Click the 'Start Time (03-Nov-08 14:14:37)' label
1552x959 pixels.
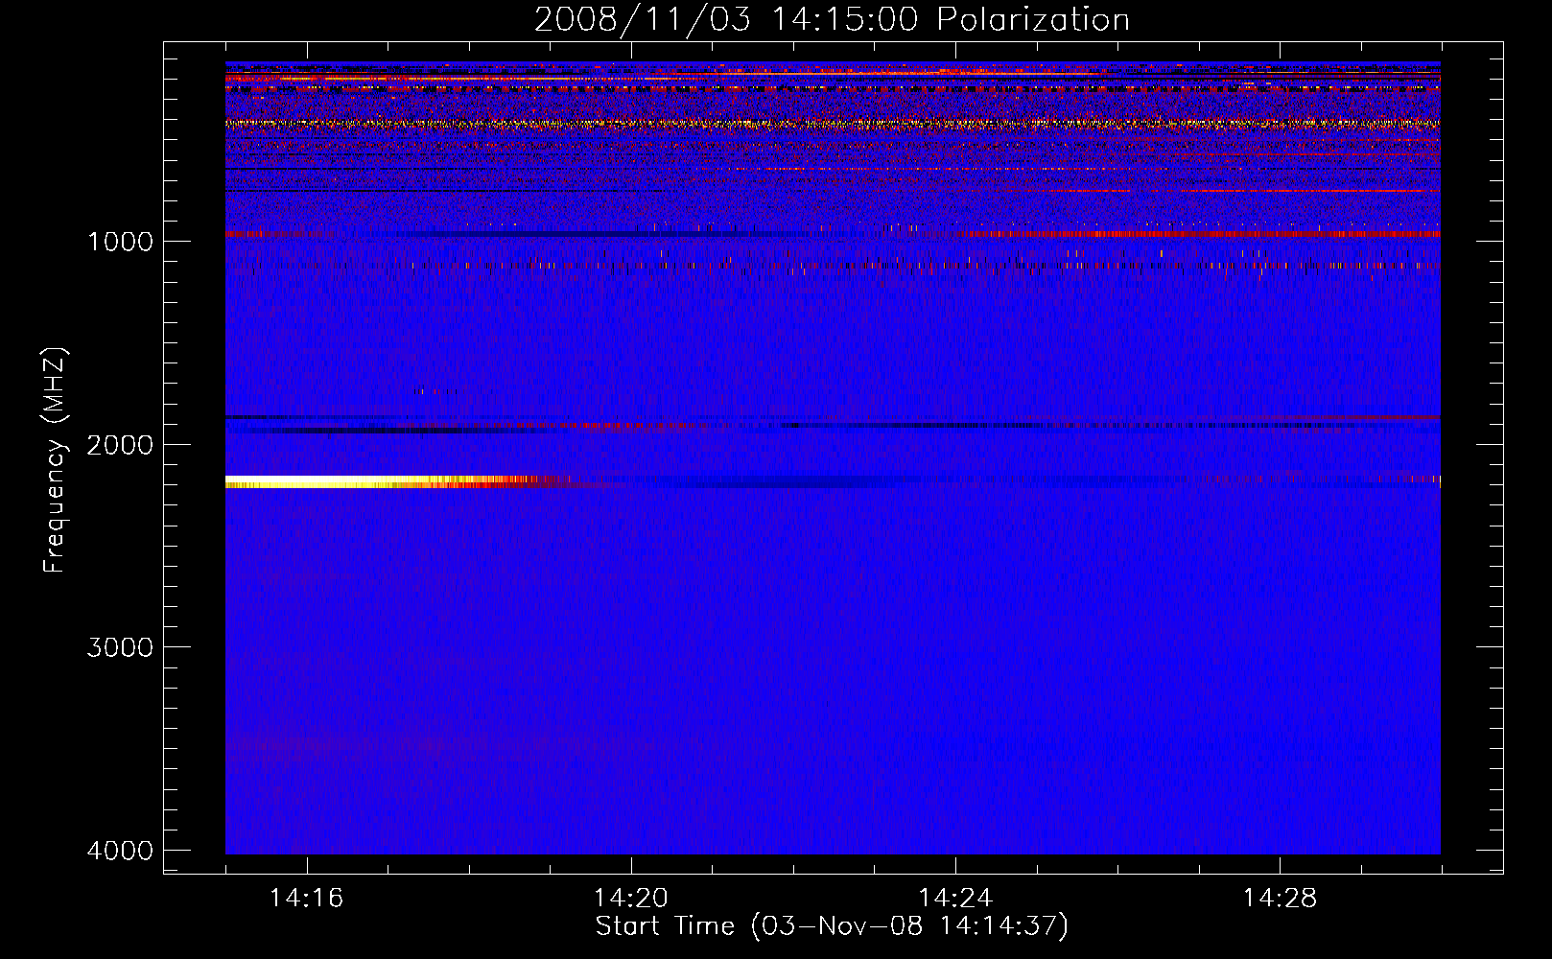point(832,926)
